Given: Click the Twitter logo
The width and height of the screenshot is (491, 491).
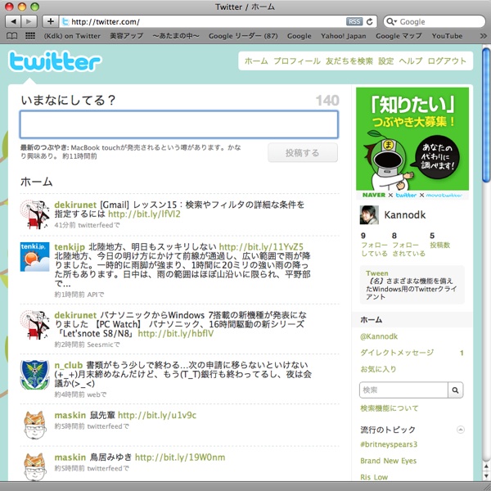Looking at the screenshot, I should 55,61.
